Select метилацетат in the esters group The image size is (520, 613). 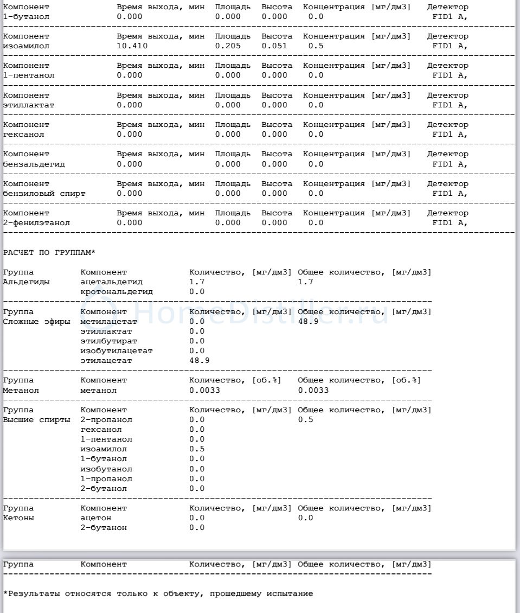pyautogui.click(x=108, y=322)
